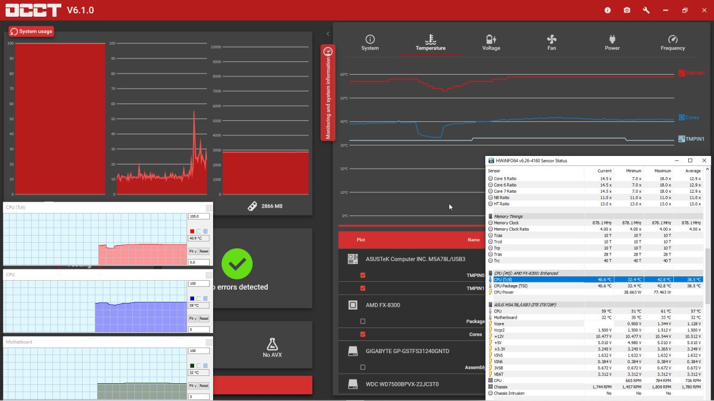Open OCCT settings wrench icon

click(646, 10)
